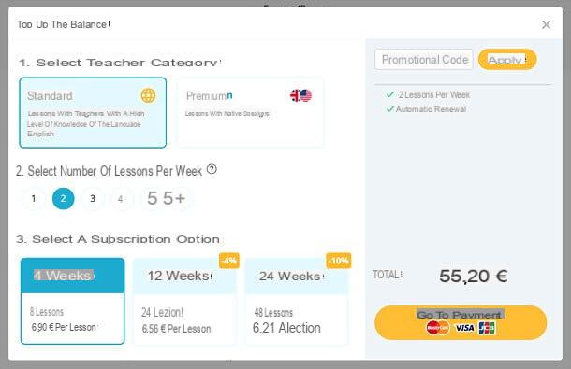The height and width of the screenshot is (369, 571).
Task: Click the Apply promo code button
Action: point(507,59)
